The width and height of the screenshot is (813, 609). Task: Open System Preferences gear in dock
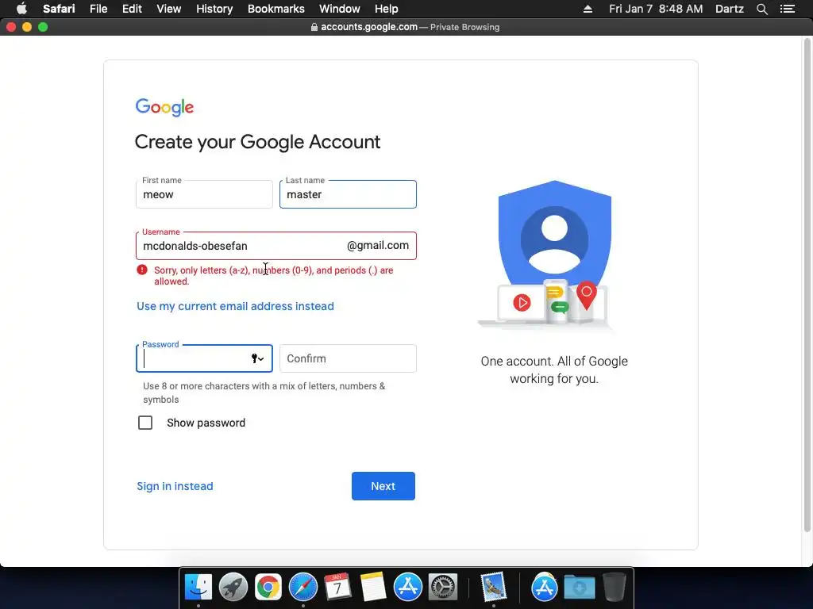(x=443, y=587)
